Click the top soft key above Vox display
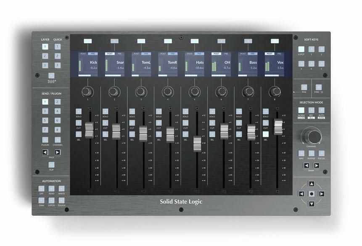Image resolution: width=362 pixels, height=246 pixels. (275, 41)
